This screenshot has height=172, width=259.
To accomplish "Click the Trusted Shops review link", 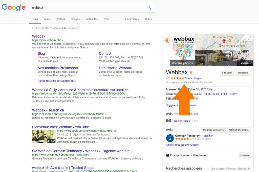I will (182, 121).
